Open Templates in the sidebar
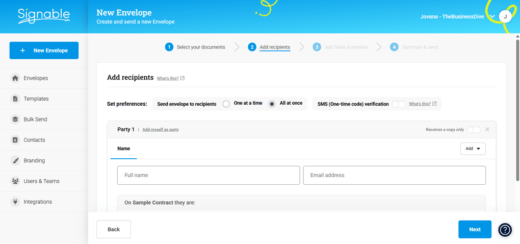The height and width of the screenshot is (244, 520). click(x=44, y=99)
